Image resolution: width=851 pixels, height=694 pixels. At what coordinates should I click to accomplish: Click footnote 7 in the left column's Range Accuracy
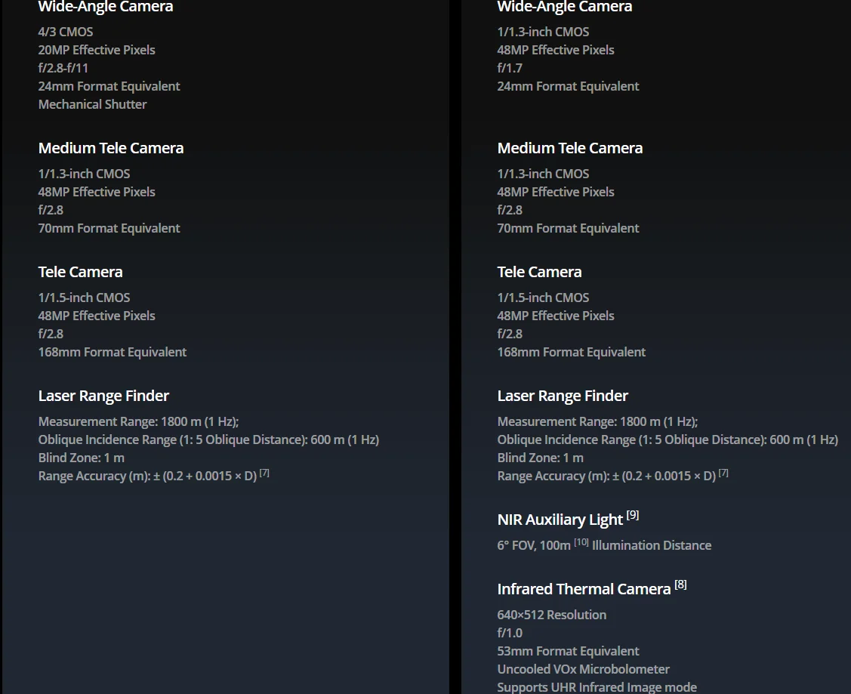click(x=264, y=473)
